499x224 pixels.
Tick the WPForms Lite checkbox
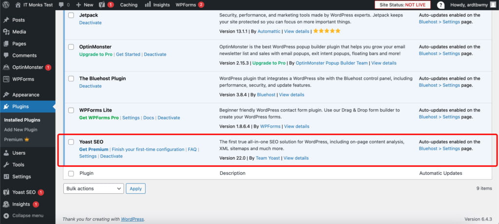coord(71,110)
